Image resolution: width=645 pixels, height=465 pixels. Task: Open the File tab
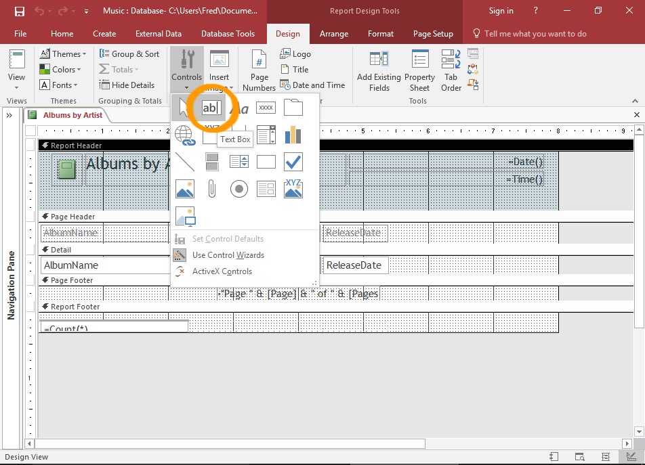coord(20,34)
